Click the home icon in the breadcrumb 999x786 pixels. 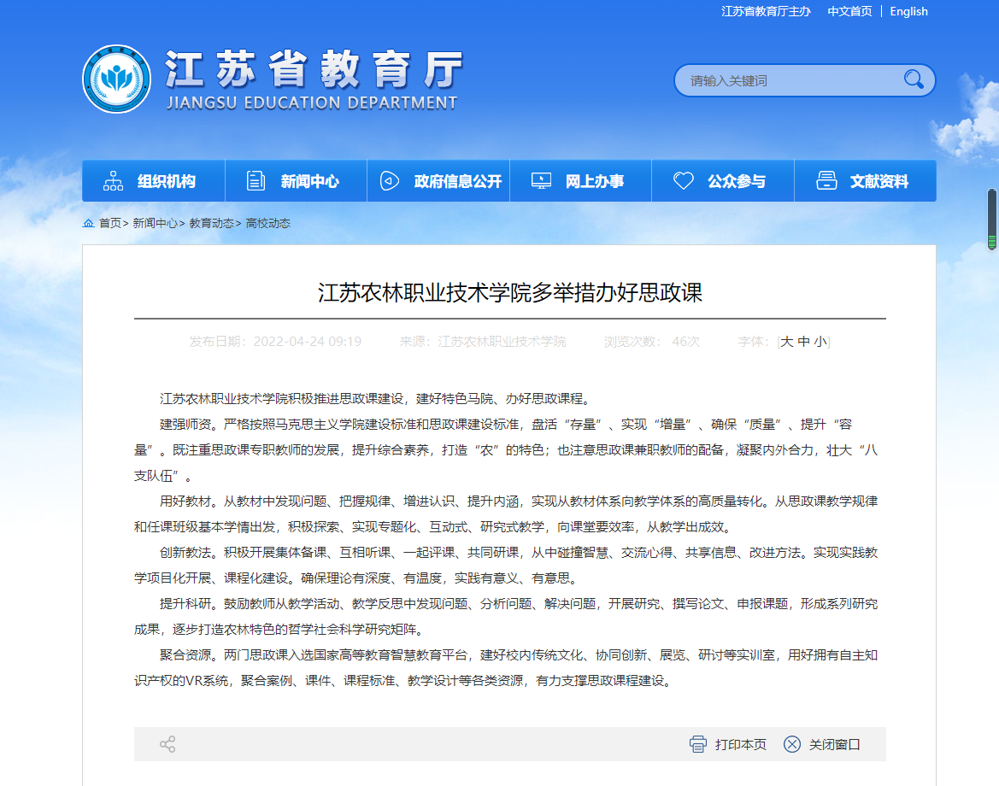(x=88, y=223)
